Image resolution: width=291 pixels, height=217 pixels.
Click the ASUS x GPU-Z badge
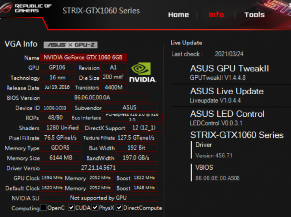tap(70, 45)
